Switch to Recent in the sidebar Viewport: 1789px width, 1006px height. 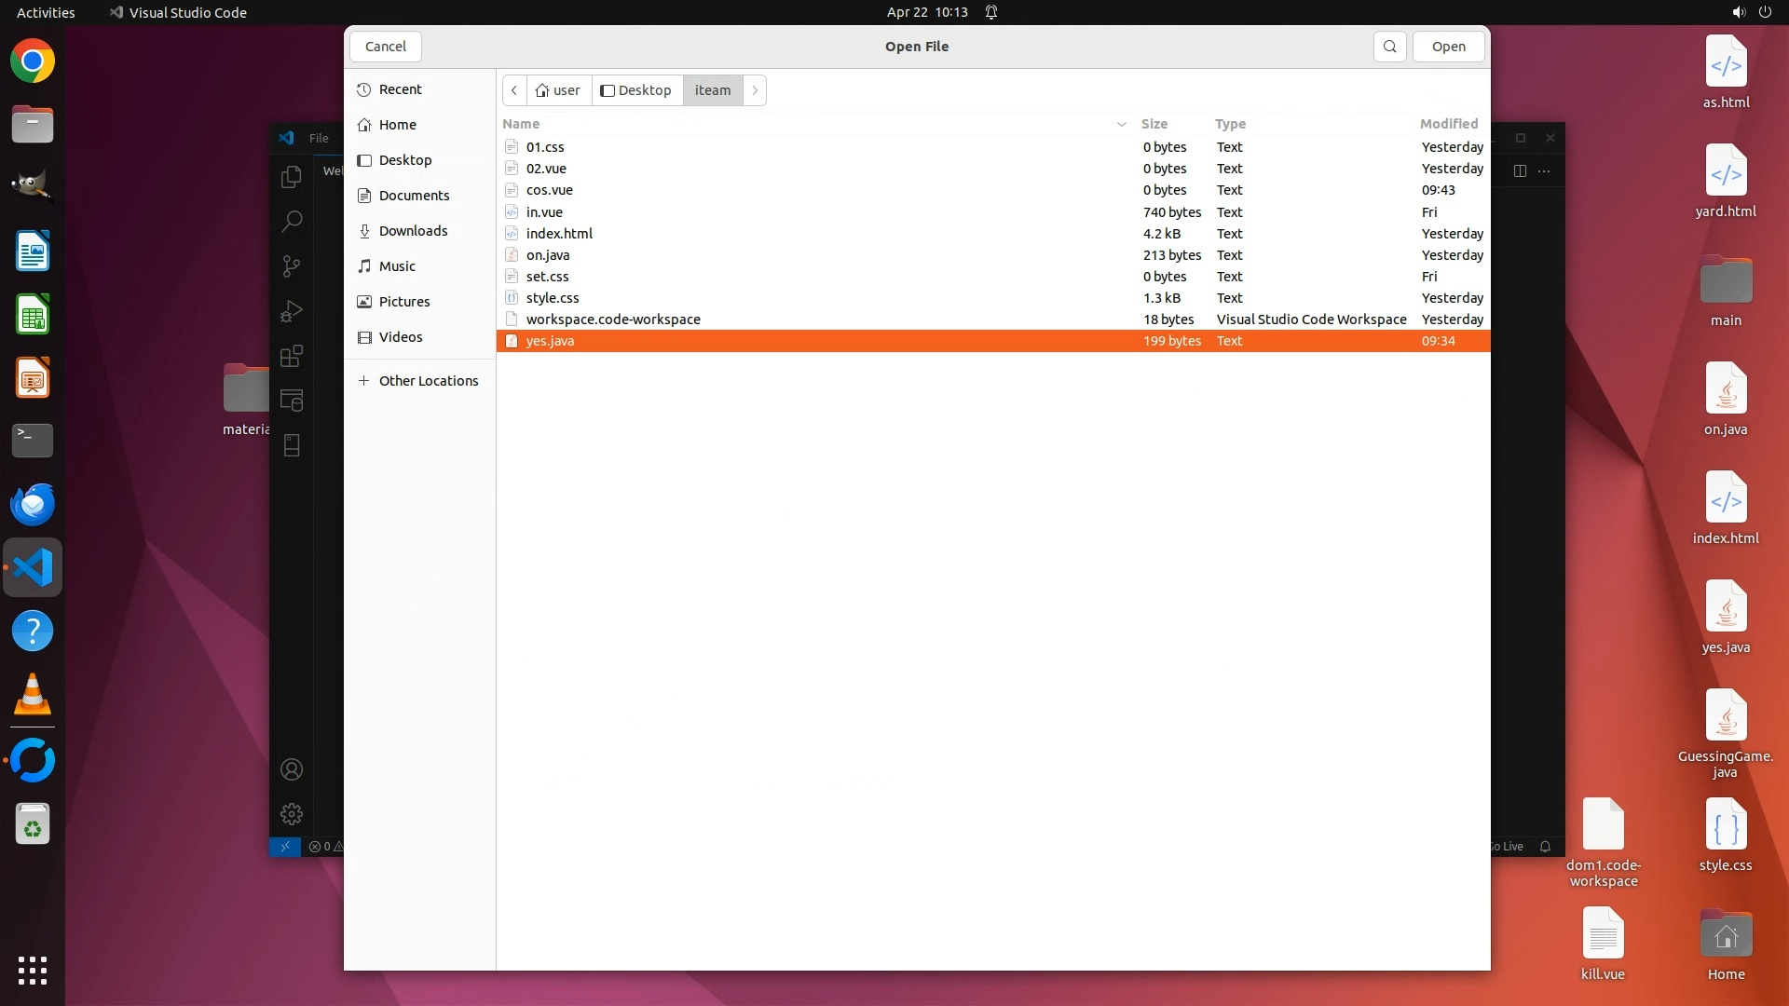click(400, 89)
